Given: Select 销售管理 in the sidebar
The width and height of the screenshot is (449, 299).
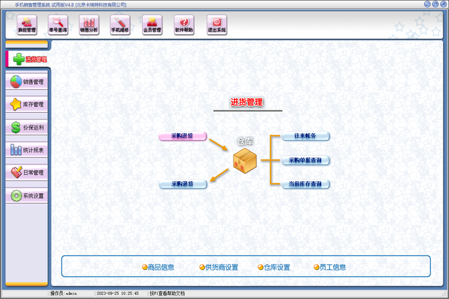Looking at the screenshot, I should coord(26,82).
